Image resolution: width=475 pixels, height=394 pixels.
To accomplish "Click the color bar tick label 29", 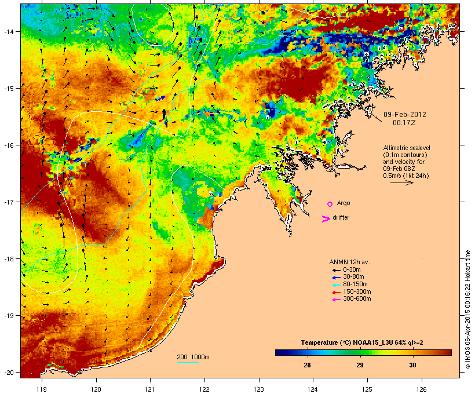I will tap(360, 365).
